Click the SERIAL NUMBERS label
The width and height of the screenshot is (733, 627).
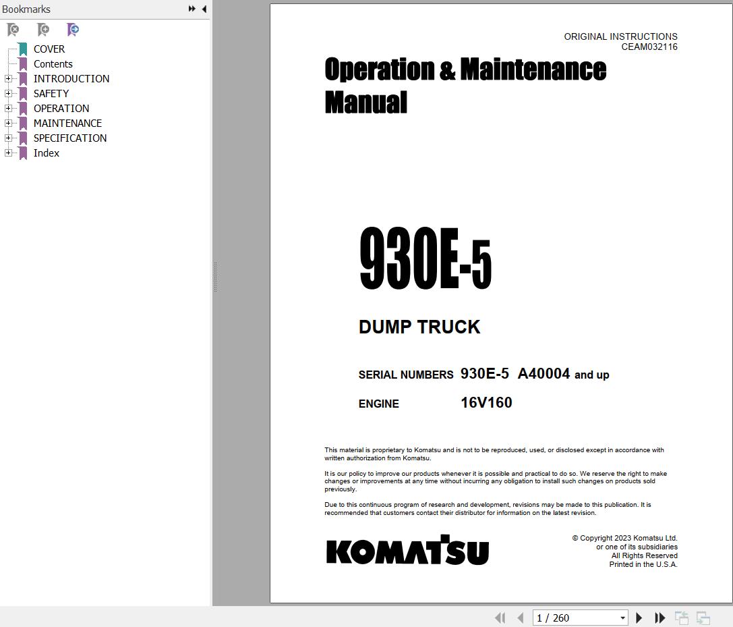click(406, 375)
